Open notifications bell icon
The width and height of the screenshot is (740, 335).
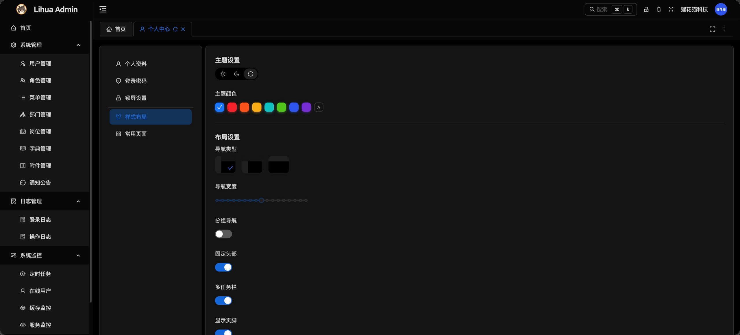pyautogui.click(x=658, y=9)
